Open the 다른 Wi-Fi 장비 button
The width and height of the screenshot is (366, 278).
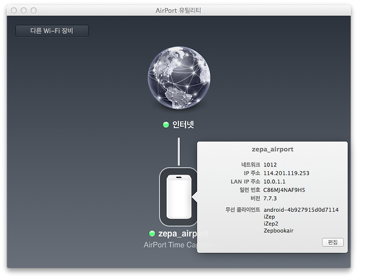(52, 31)
